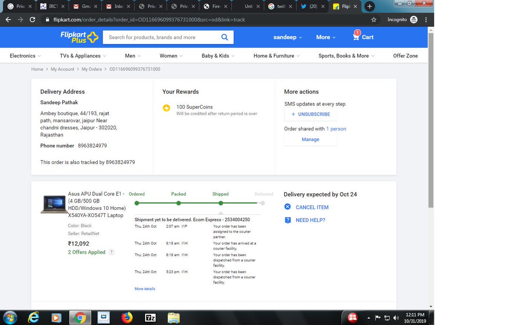Open More details tracking link

(145, 289)
